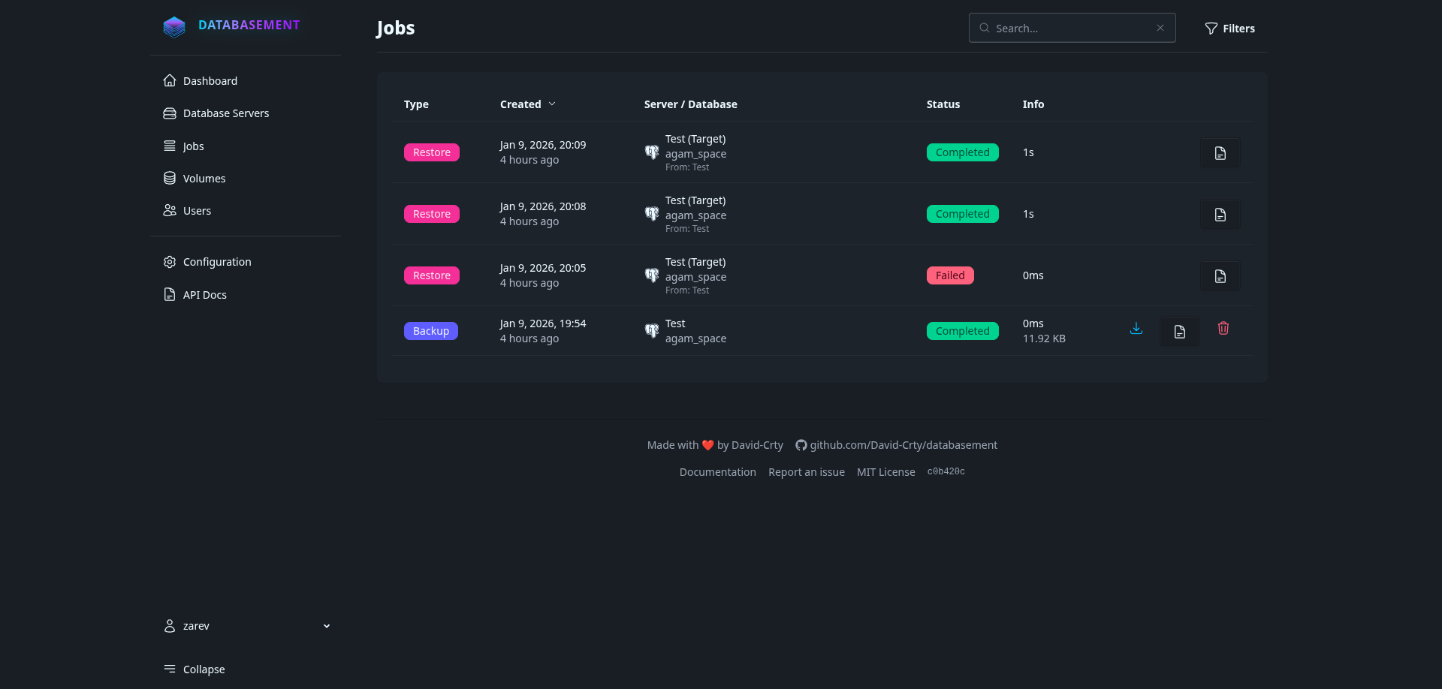
Task: Open the Filters panel
Action: pos(1229,29)
